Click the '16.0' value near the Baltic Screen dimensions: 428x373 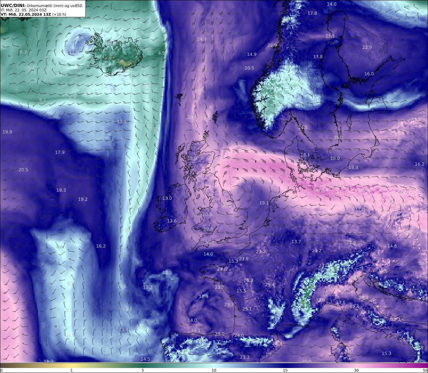click(369, 74)
